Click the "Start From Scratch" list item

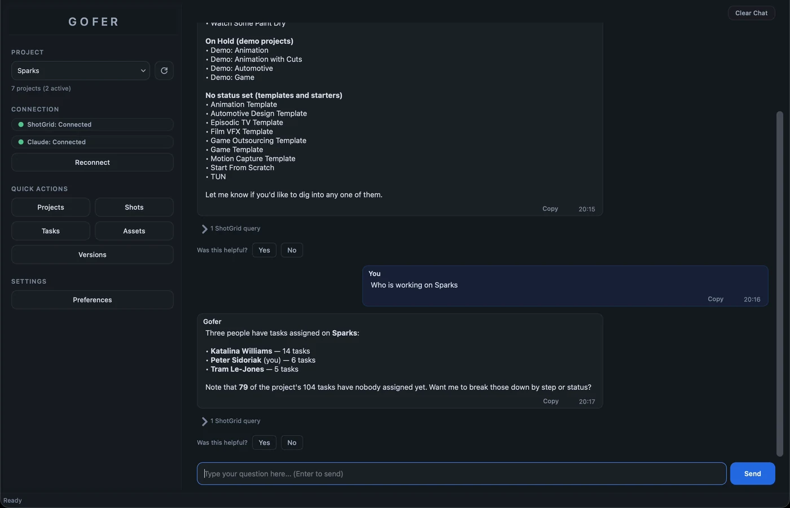(242, 168)
